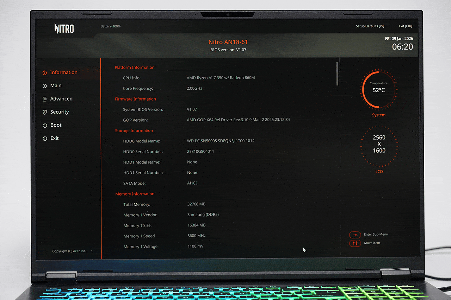This screenshot has width=451, height=300.
Task: Click Exit [F10]
Action: coord(405,25)
